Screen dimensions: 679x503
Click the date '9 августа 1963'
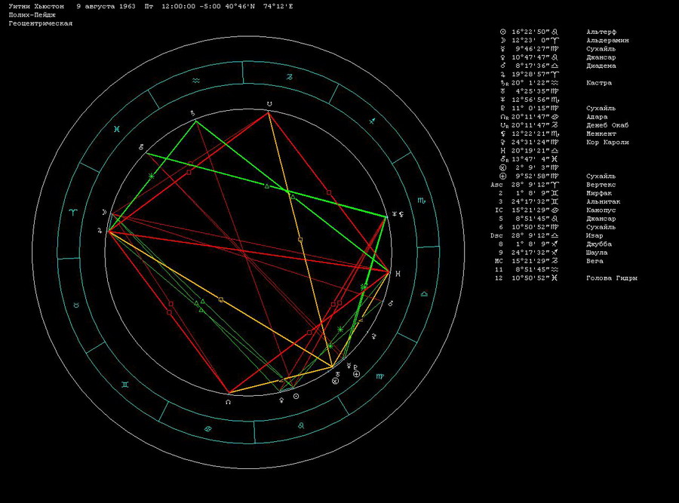point(106,7)
